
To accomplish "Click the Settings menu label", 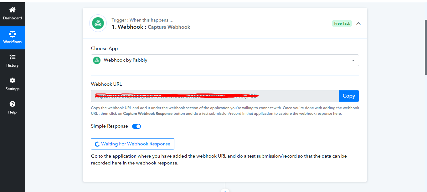I will pyautogui.click(x=13, y=89).
